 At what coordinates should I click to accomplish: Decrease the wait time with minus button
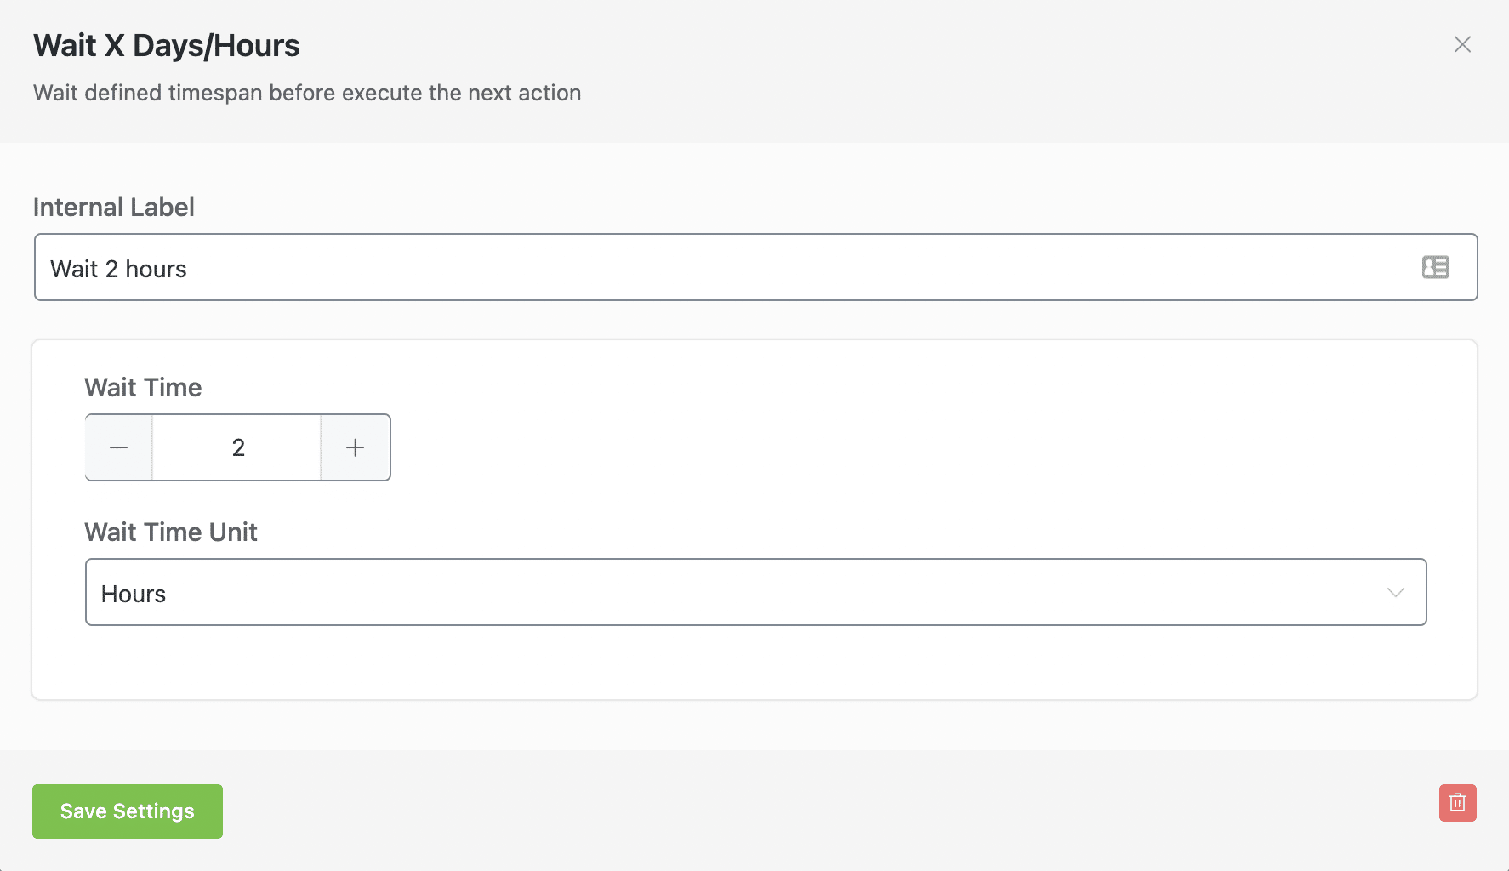[119, 447]
